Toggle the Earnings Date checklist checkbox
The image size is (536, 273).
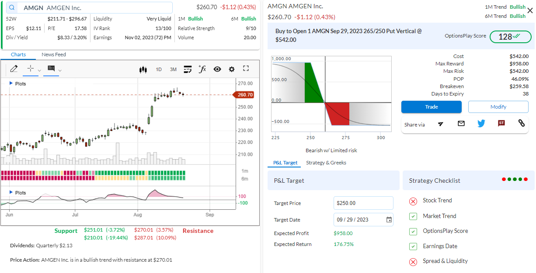413,247
